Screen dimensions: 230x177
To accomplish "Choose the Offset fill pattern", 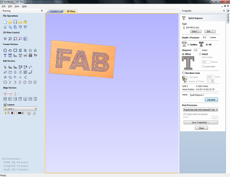I will tap(183, 54).
